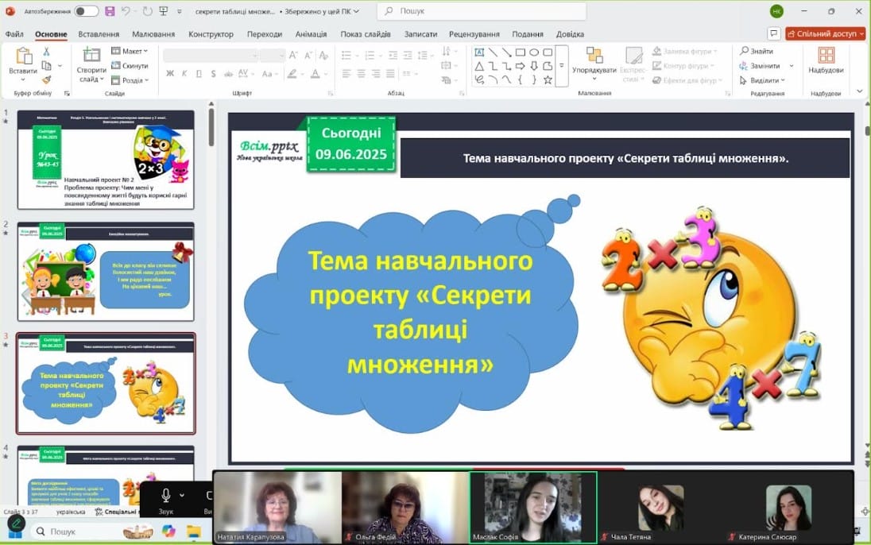Toggle left text alignment
The image size is (871, 545).
346,73
